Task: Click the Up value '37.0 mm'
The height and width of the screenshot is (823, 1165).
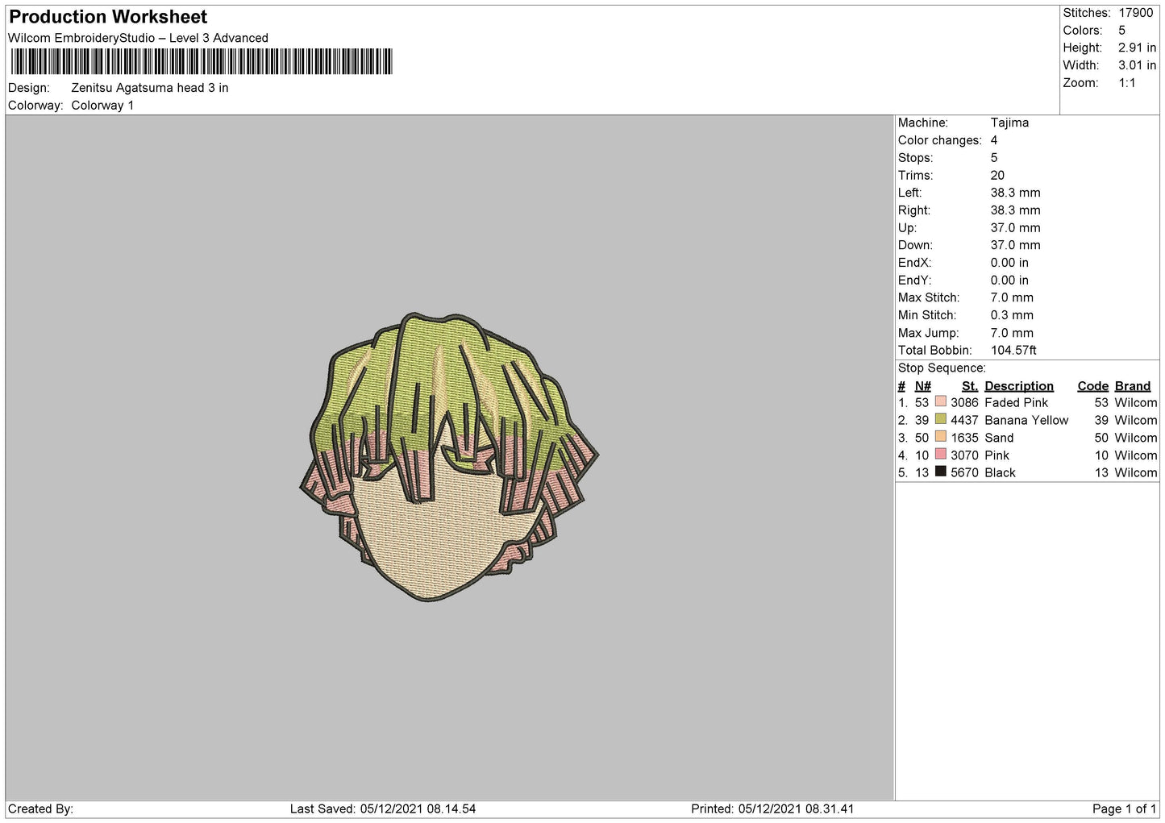Action: pos(1015,227)
